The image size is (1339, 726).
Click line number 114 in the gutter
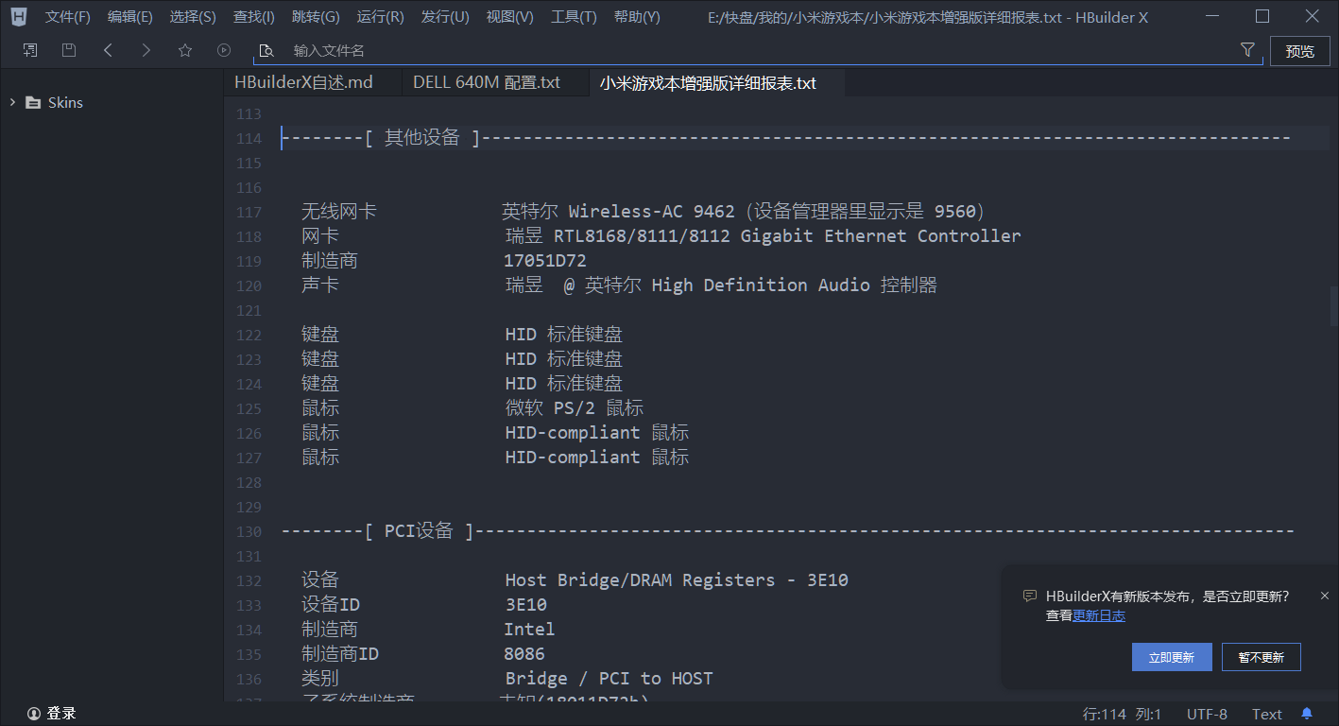pos(249,138)
